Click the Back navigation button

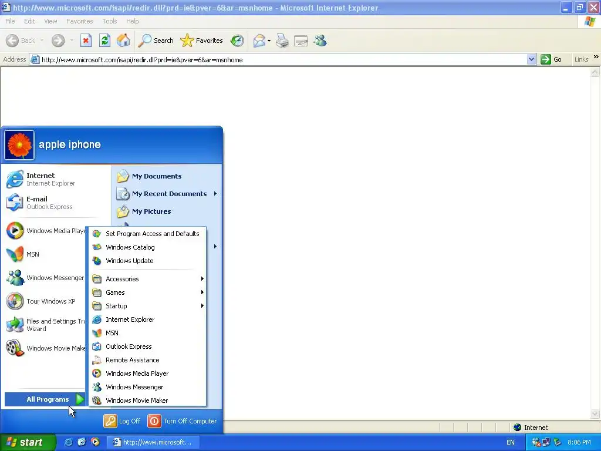click(21, 41)
